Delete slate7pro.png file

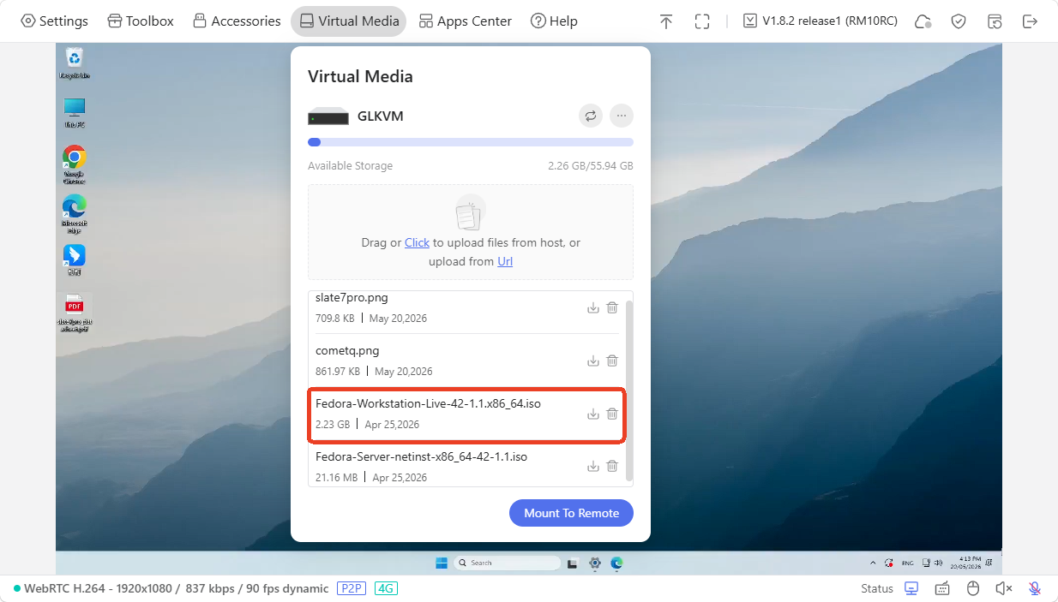612,308
